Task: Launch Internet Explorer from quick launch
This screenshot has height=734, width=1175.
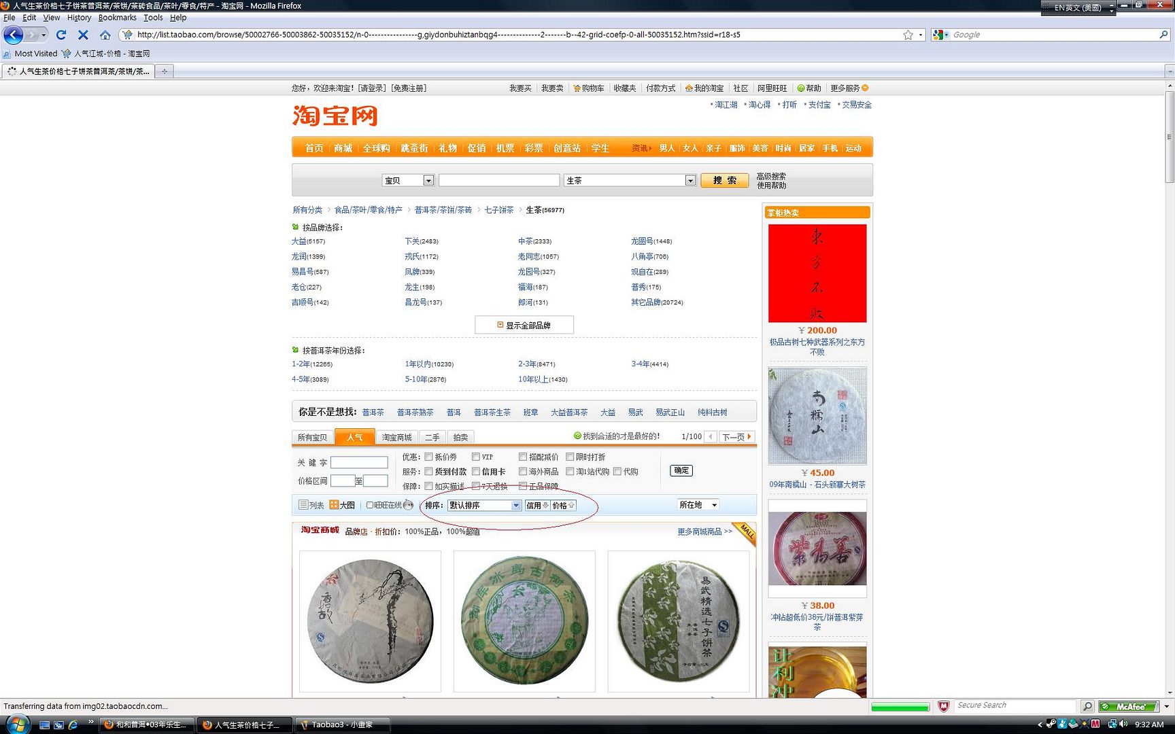Action: [x=73, y=725]
